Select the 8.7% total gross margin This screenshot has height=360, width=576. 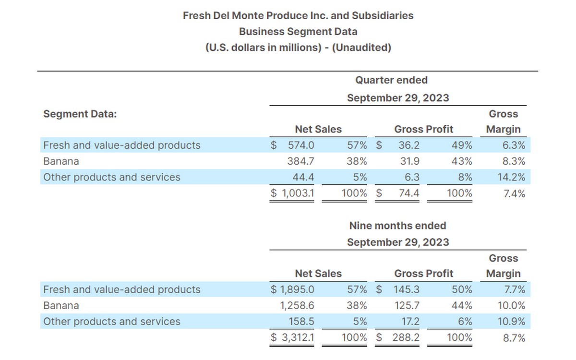514,338
